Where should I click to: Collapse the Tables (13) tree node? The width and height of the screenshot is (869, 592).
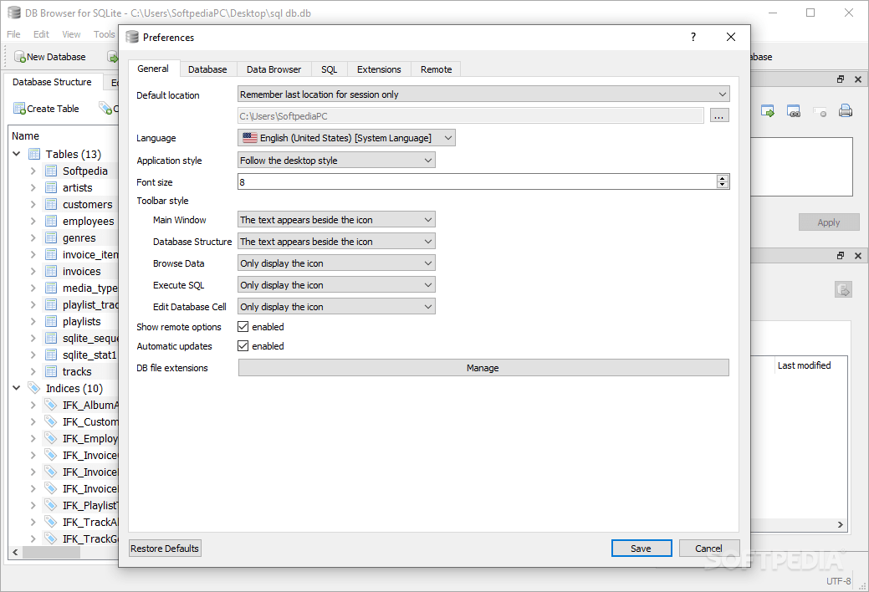[17, 154]
